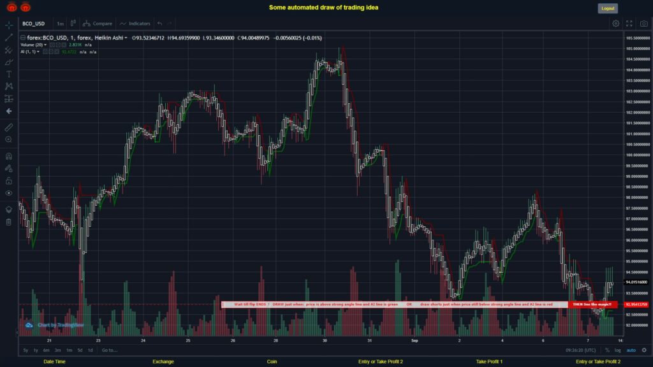Click the Compare button

coord(98,24)
